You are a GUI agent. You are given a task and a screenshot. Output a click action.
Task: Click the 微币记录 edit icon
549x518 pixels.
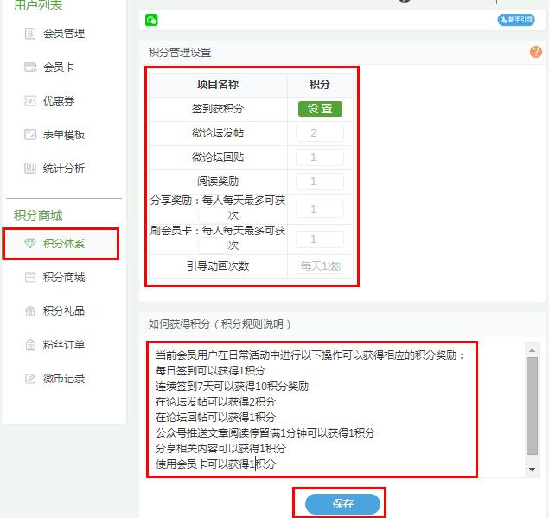tap(30, 378)
